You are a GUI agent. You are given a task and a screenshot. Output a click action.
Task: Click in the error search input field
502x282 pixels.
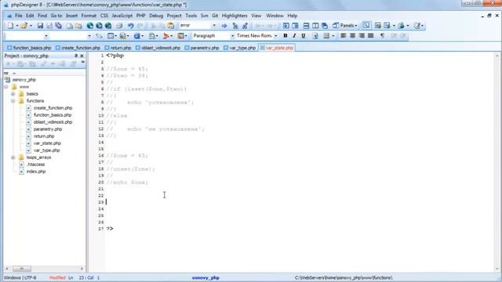(195, 26)
